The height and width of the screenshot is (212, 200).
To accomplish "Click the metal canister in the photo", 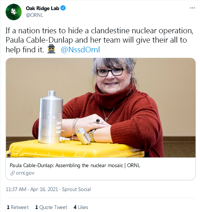I will coord(51,117).
